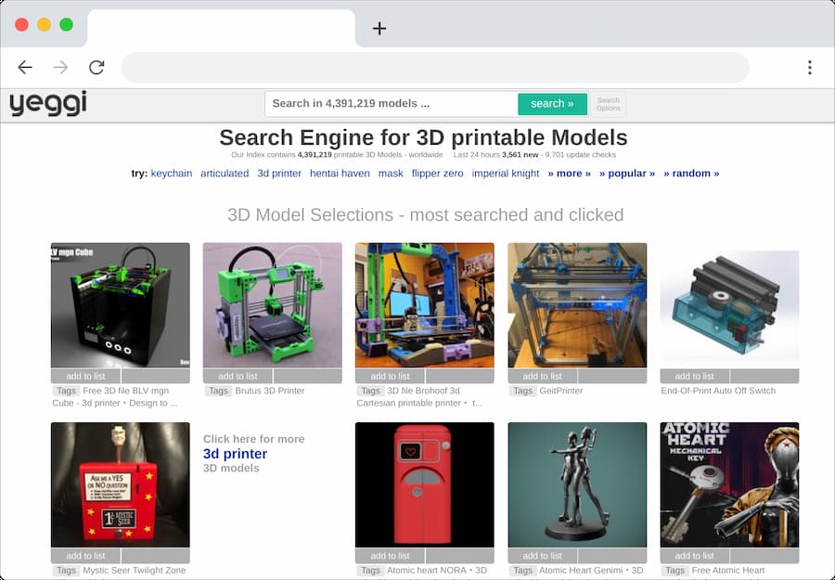The width and height of the screenshot is (835, 580).
Task: Open the BLV mgn Cube thumbnail
Action: (121, 305)
